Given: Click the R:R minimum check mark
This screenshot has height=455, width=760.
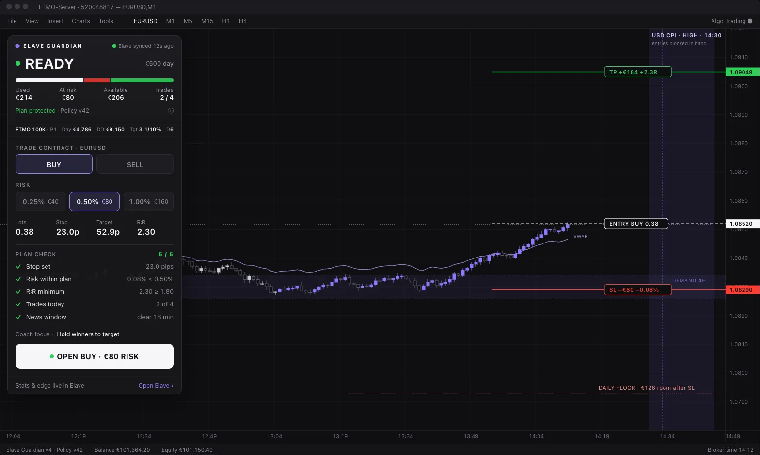Looking at the screenshot, I should coord(18,292).
